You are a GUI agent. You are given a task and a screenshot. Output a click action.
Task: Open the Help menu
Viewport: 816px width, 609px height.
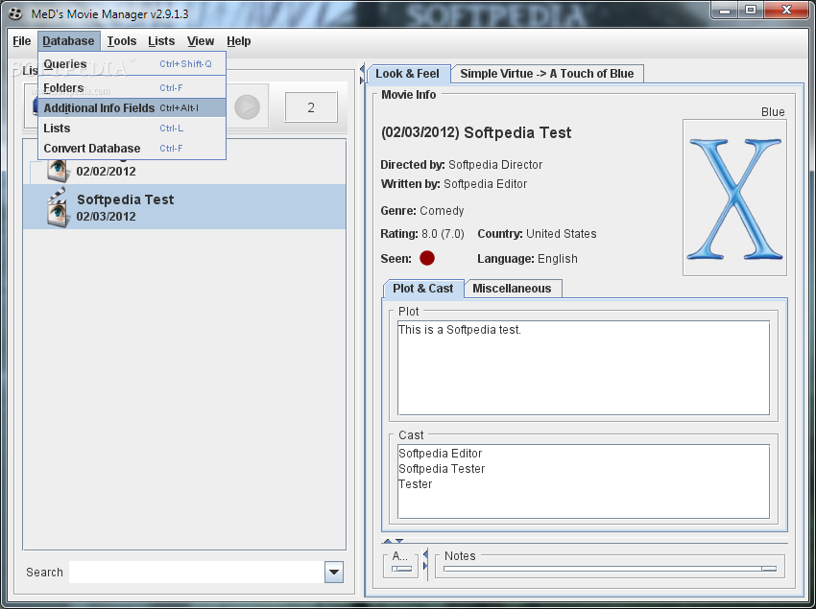click(238, 41)
